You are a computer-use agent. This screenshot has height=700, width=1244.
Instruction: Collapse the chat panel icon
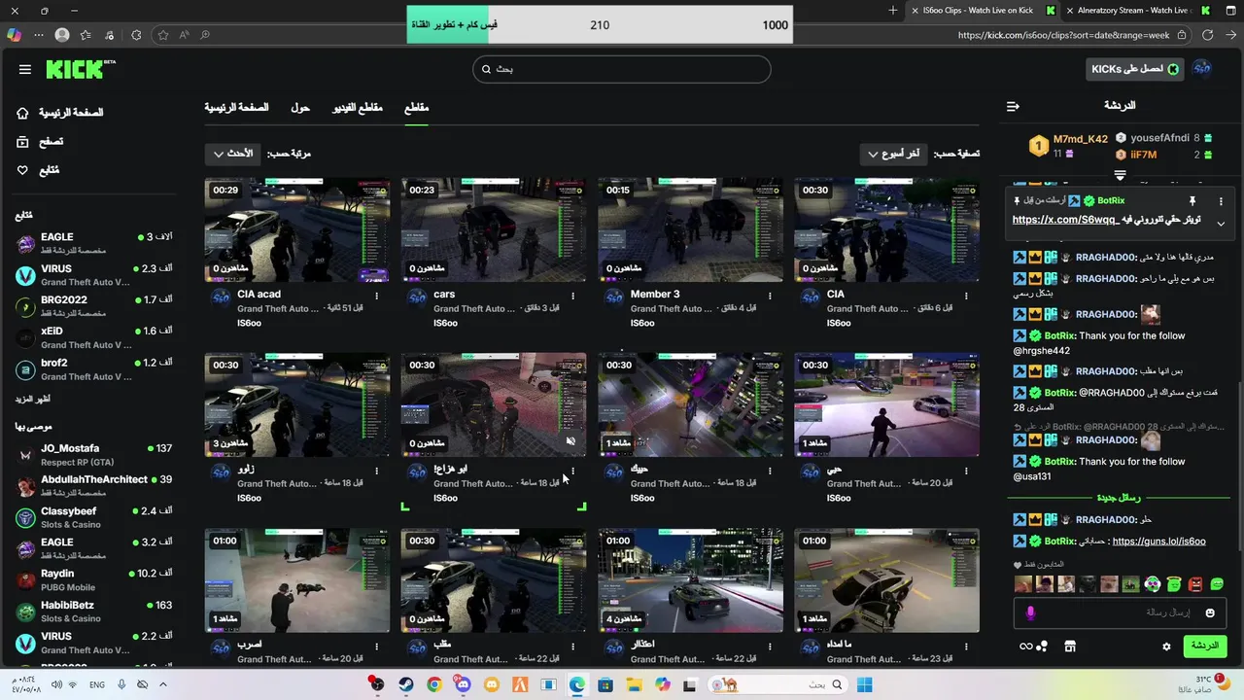1013,106
